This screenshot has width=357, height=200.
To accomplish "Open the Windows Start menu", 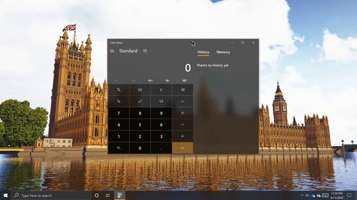I will click(6, 195).
